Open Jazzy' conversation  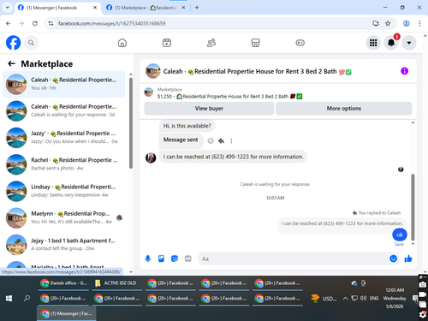(x=64, y=138)
